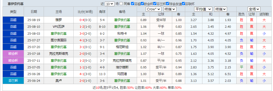Image resolution: width=273 pixels, height=91 pixels.
Task: Uncheck the 芬超 league filter
Action: point(133,4)
